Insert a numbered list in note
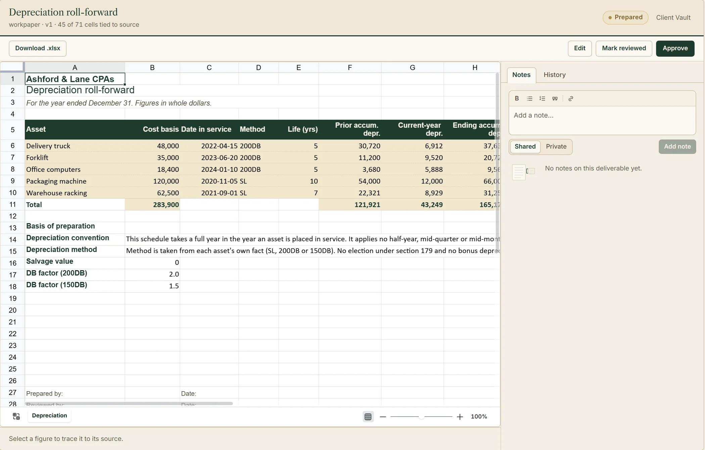The width and height of the screenshot is (705, 450). pos(542,98)
